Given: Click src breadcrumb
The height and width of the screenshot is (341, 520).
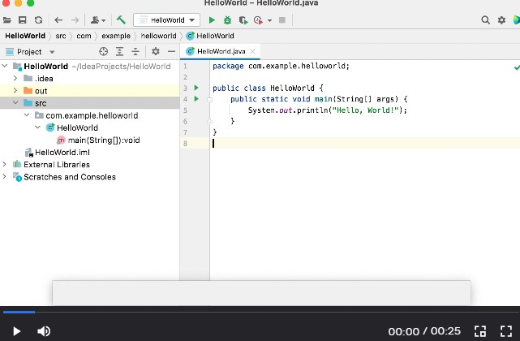Looking at the screenshot, I should 61,36.
